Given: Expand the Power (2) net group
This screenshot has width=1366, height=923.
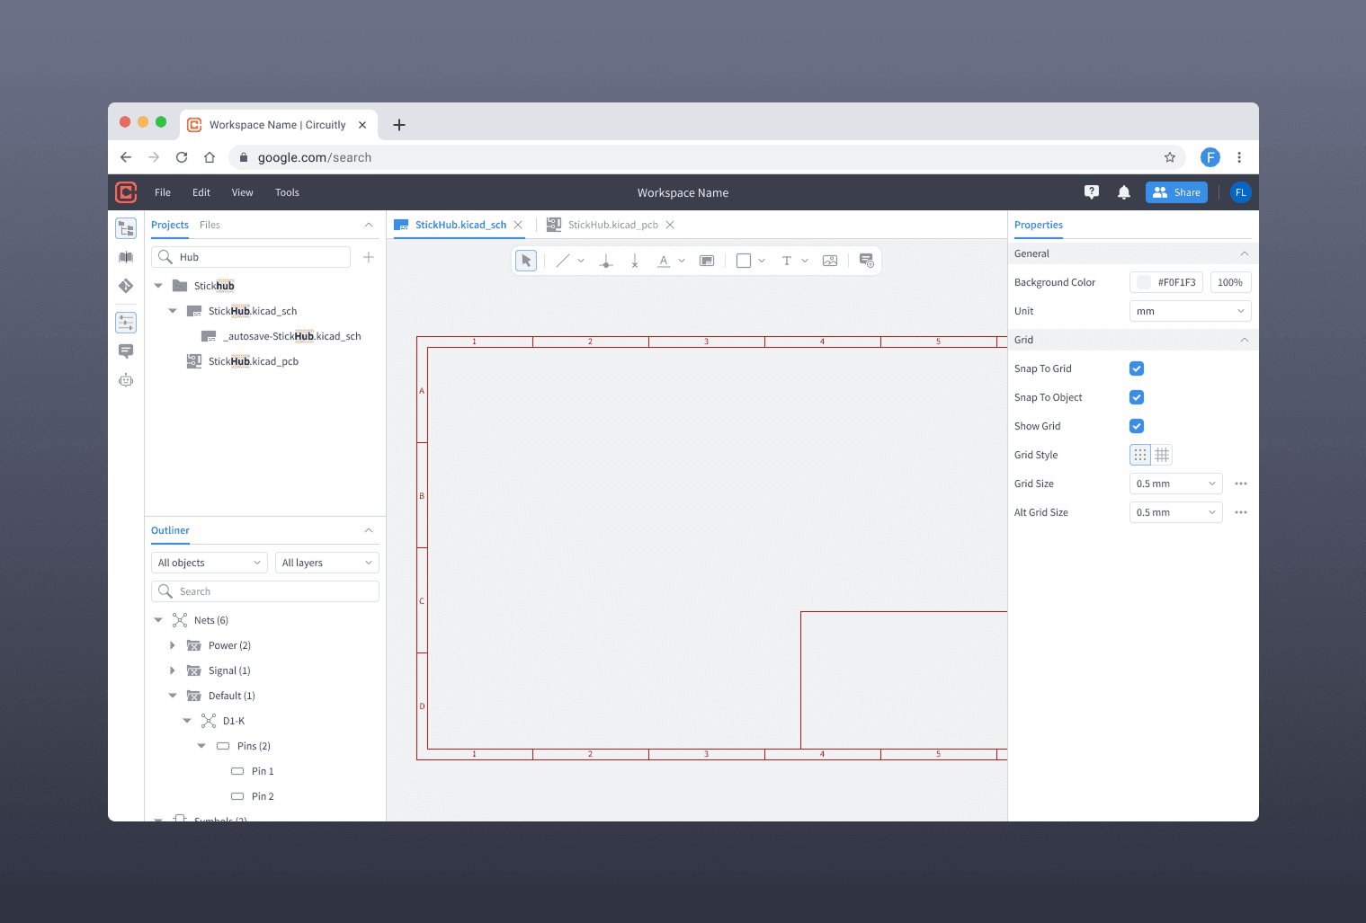Looking at the screenshot, I should tap(173, 645).
